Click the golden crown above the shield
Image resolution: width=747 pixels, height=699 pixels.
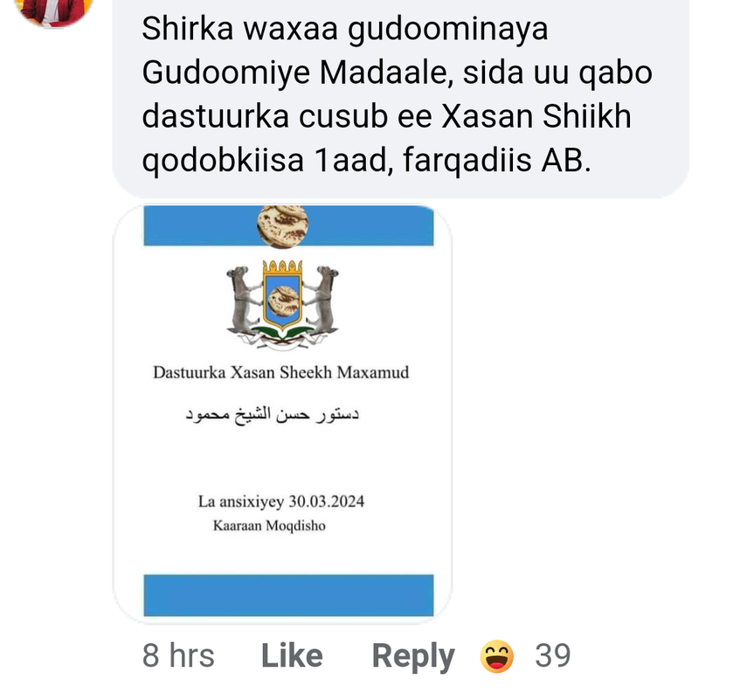point(282,266)
